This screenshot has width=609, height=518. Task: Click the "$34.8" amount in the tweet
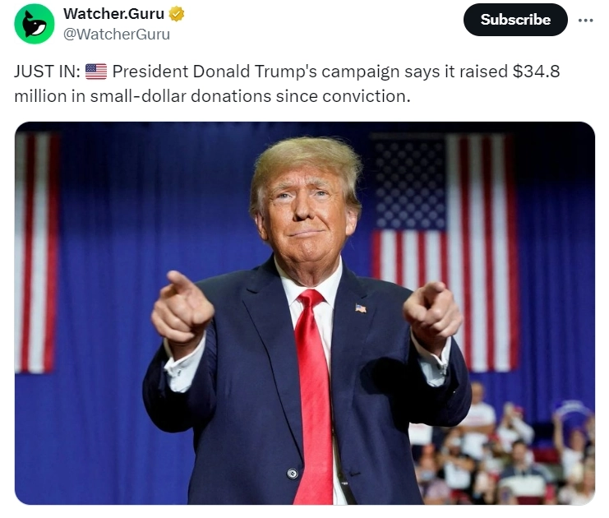click(x=537, y=72)
